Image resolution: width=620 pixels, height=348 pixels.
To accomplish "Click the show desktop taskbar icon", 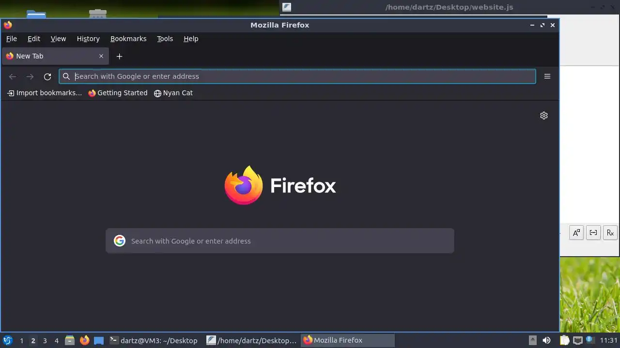I will [x=99, y=340].
